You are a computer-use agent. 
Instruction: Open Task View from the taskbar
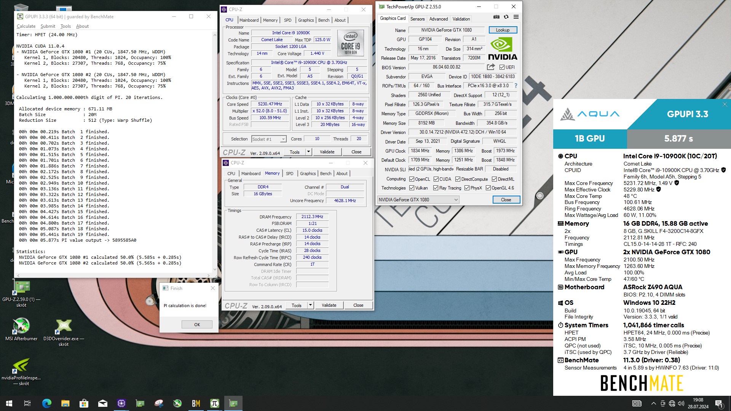27,403
